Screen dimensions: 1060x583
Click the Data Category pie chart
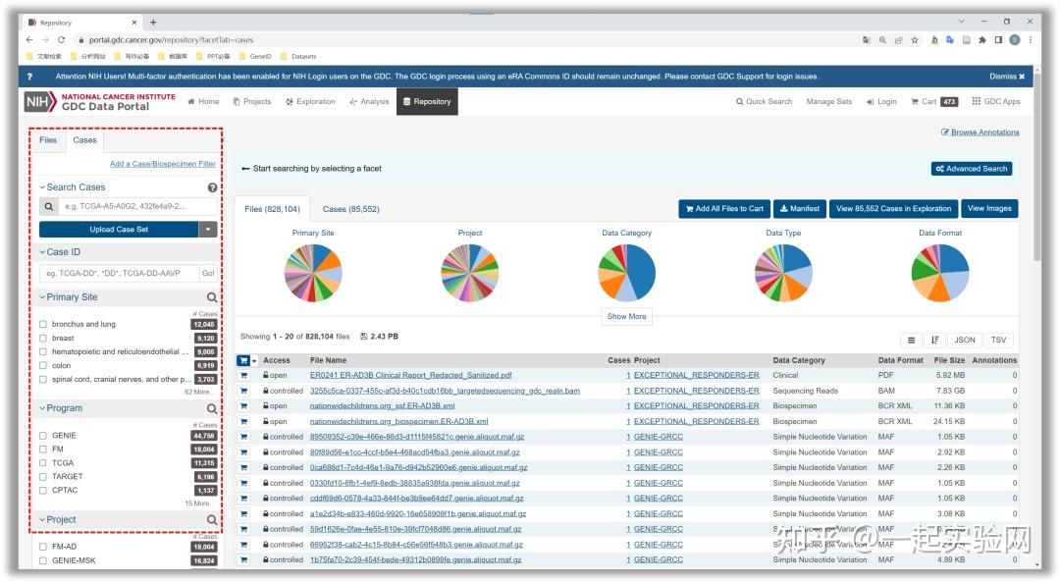626,273
